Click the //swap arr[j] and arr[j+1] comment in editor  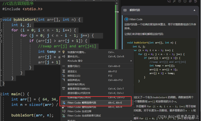tap(67, 46)
